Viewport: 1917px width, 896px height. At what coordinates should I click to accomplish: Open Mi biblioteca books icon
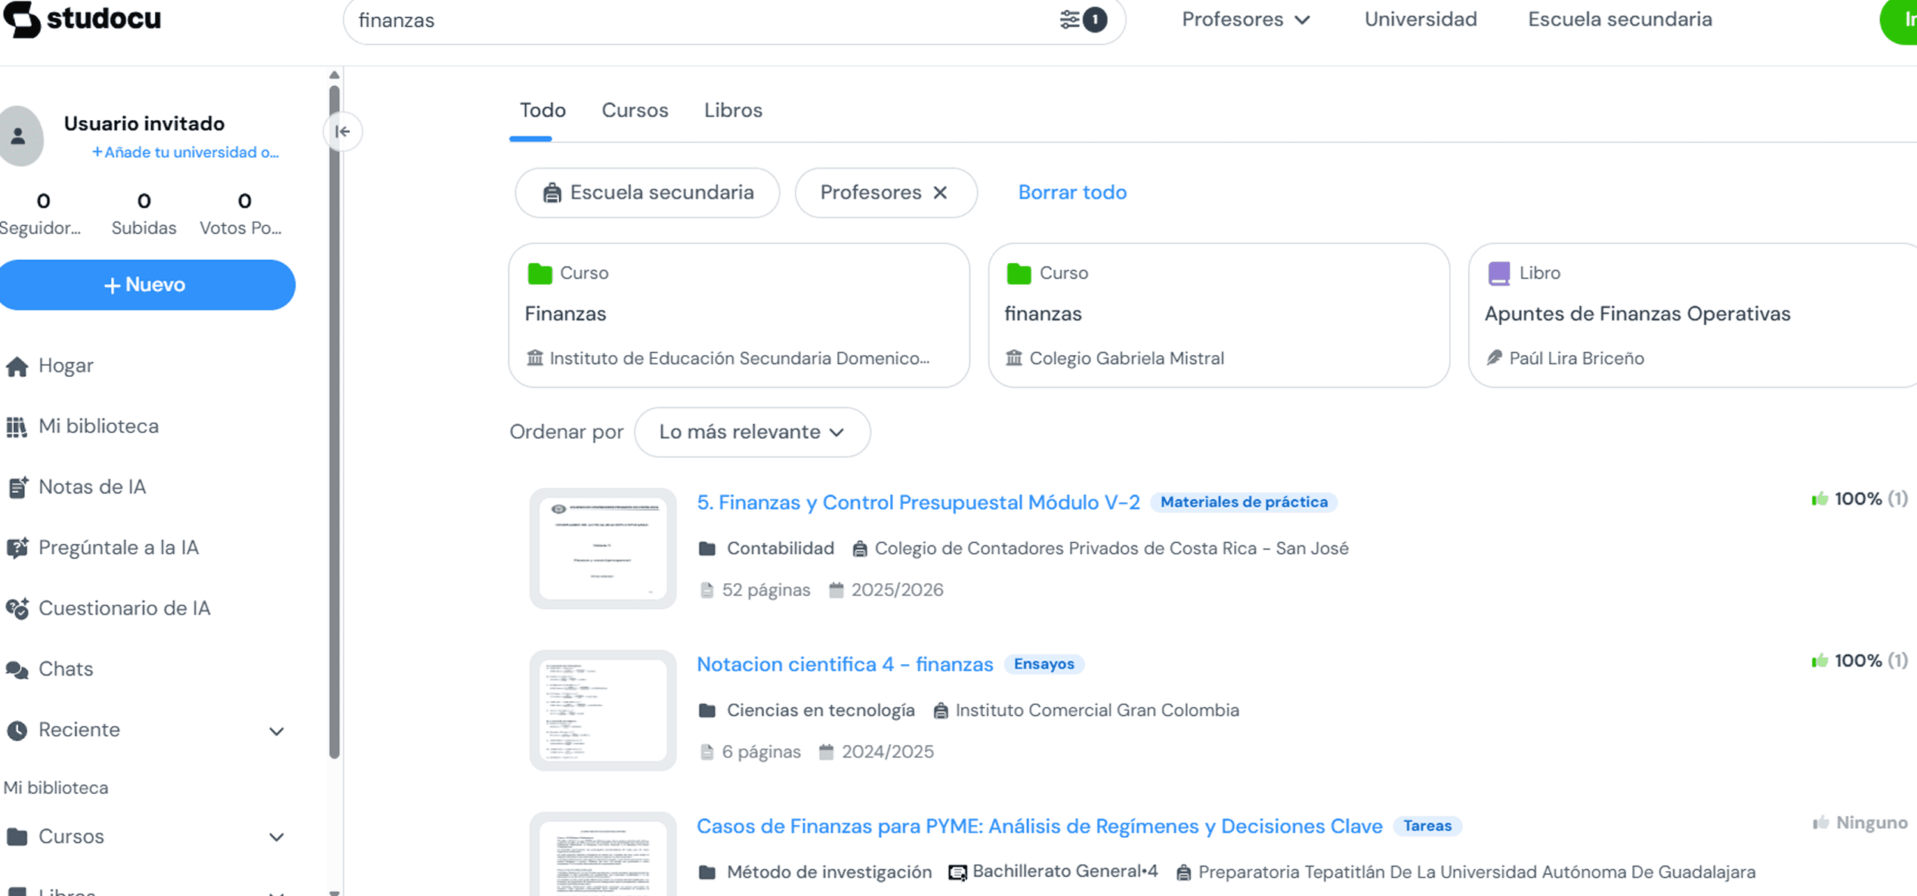click(17, 427)
